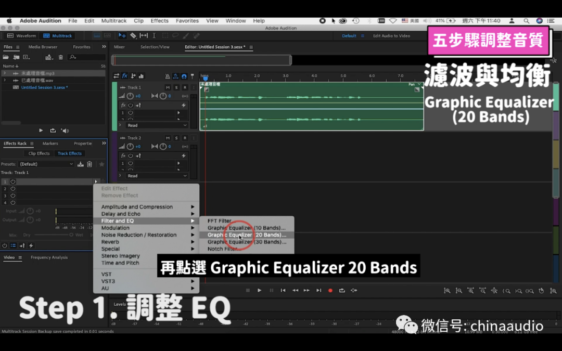
Task: Click the apply lightning icon at Effects Rack bottom
Action: [x=31, y=245]
